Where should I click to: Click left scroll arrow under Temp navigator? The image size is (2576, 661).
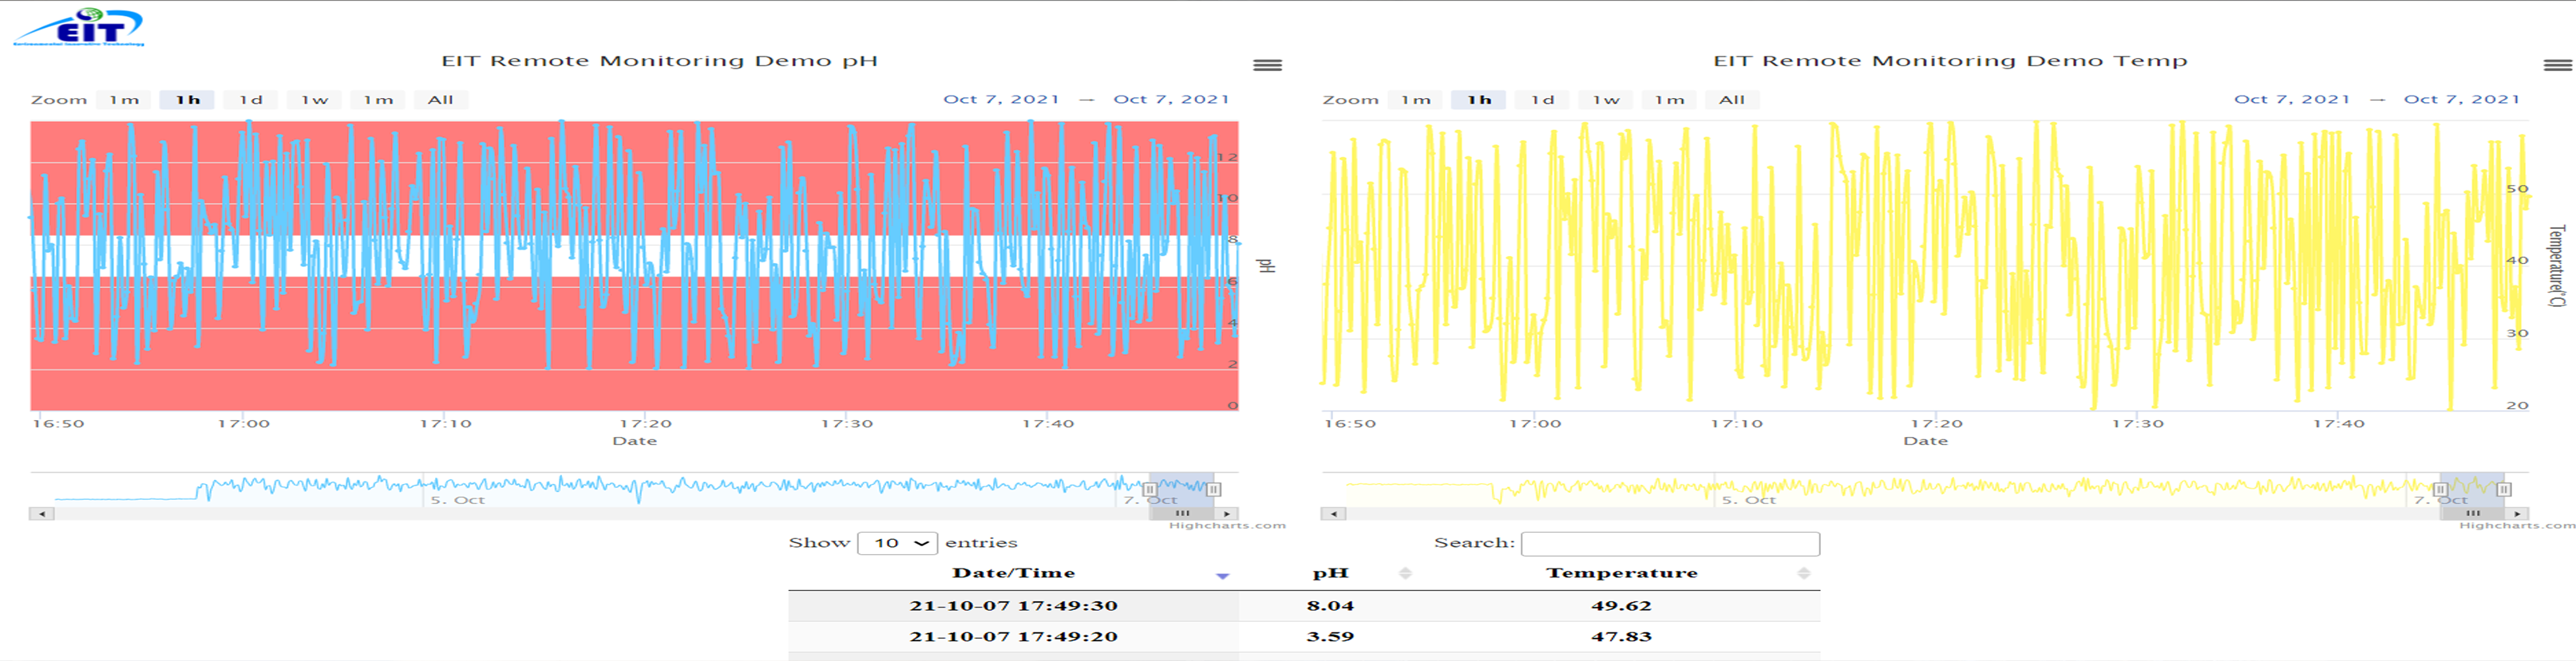coord(1333,513)
